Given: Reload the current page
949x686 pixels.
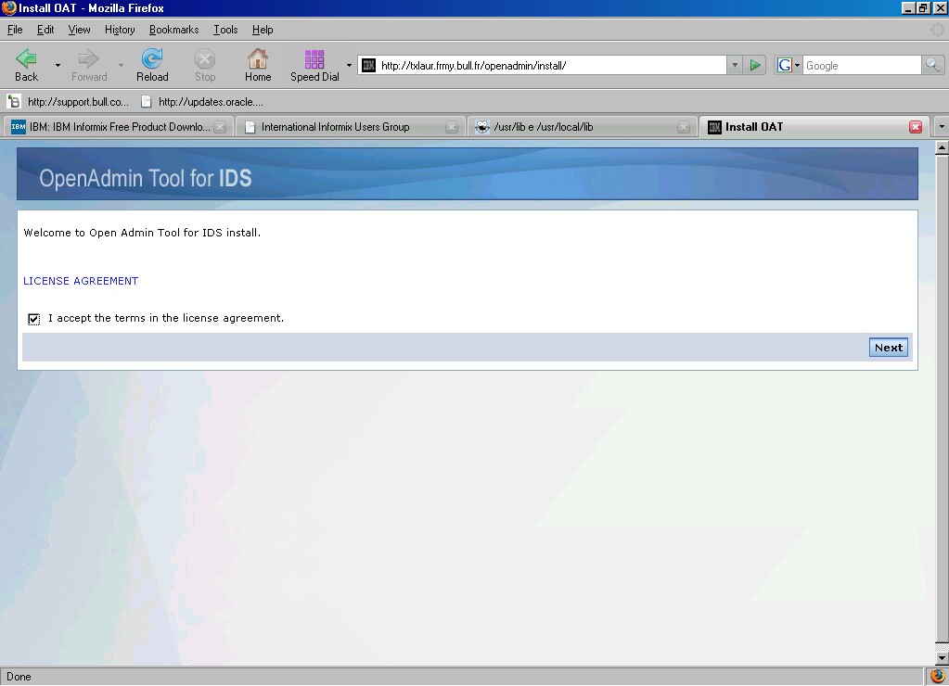Looking at the screenshot, I should (152, 60).
